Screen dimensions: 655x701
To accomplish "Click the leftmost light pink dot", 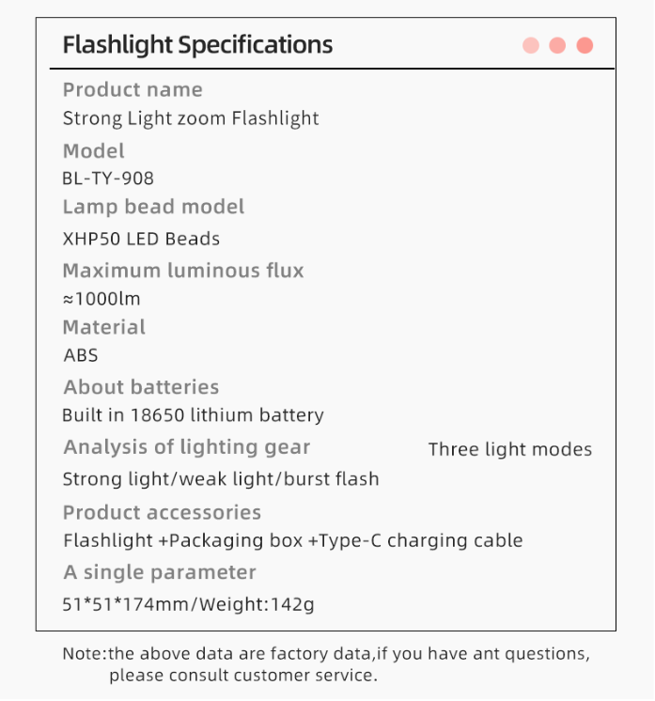I will (x=531, y=45).
